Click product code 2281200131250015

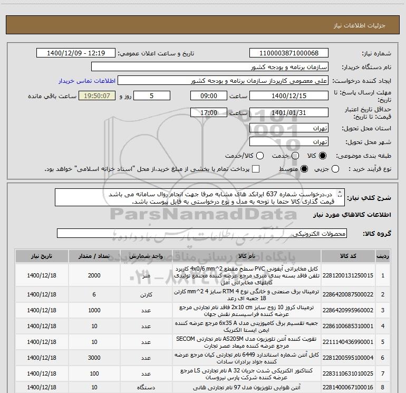[x=348, y=275]
